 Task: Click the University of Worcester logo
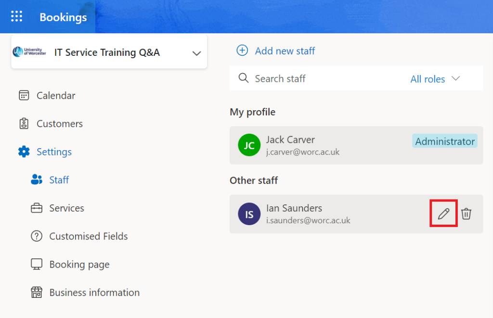(x=29, y=52)
